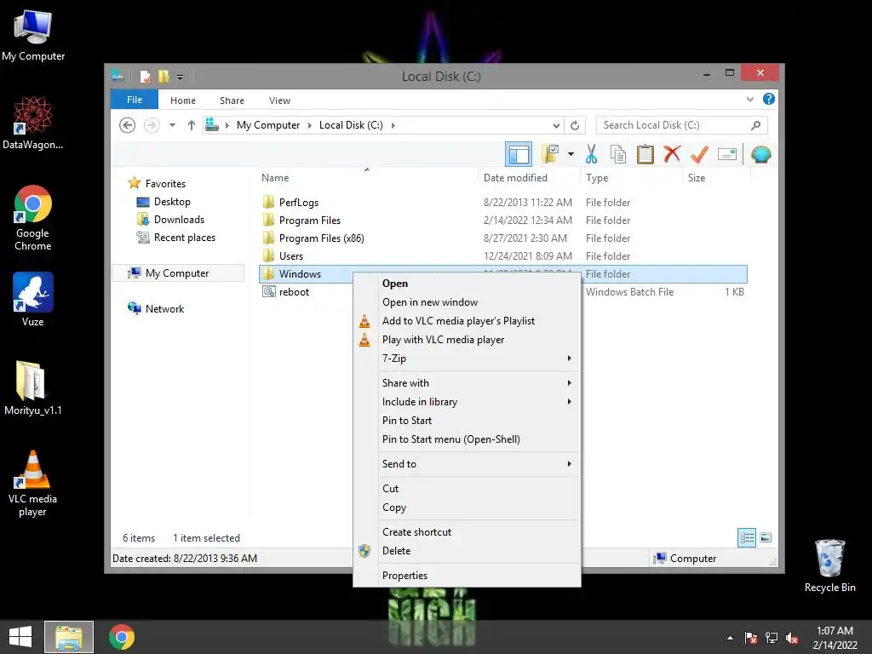
Task: Expand the Local Disk (C:) breadcrumb arrow
Action: click(x=393, y=125)
